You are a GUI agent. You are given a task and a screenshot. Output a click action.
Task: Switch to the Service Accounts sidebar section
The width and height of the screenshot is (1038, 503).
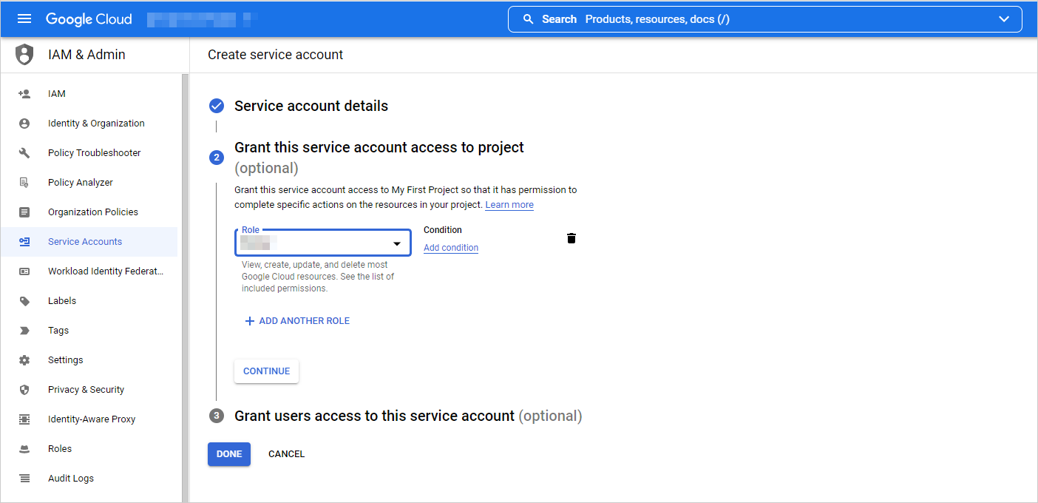(x=84, y=241)
